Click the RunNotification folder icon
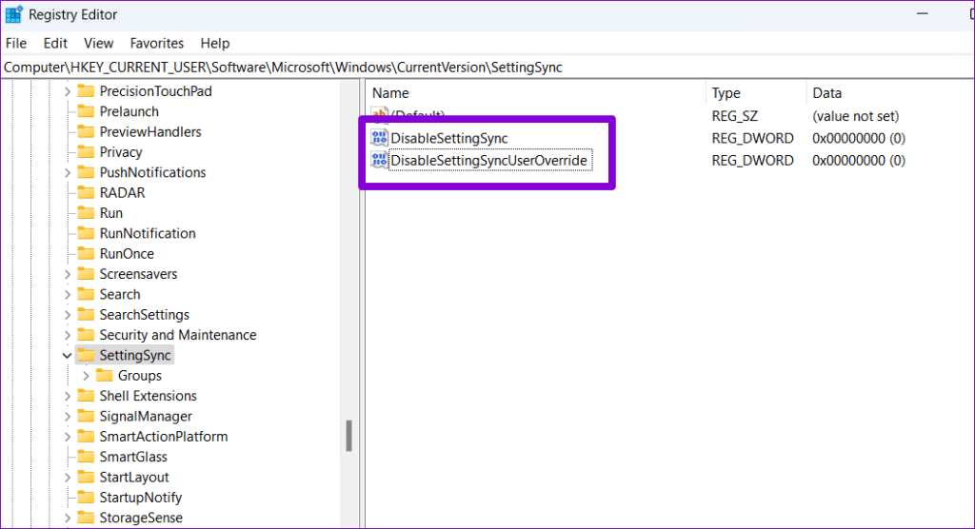This screenshot has width=975, height=529. pos(86,234)
